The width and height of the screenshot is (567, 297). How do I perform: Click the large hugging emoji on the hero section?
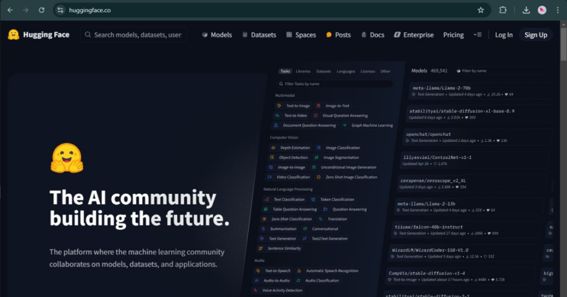pos(67,158)
